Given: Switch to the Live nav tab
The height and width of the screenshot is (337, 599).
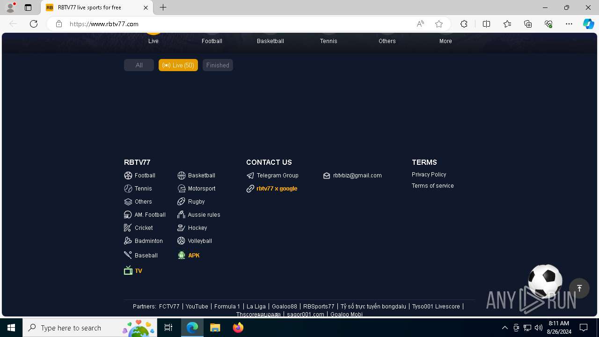Looking at the screenshot, I should click(153, 41).
